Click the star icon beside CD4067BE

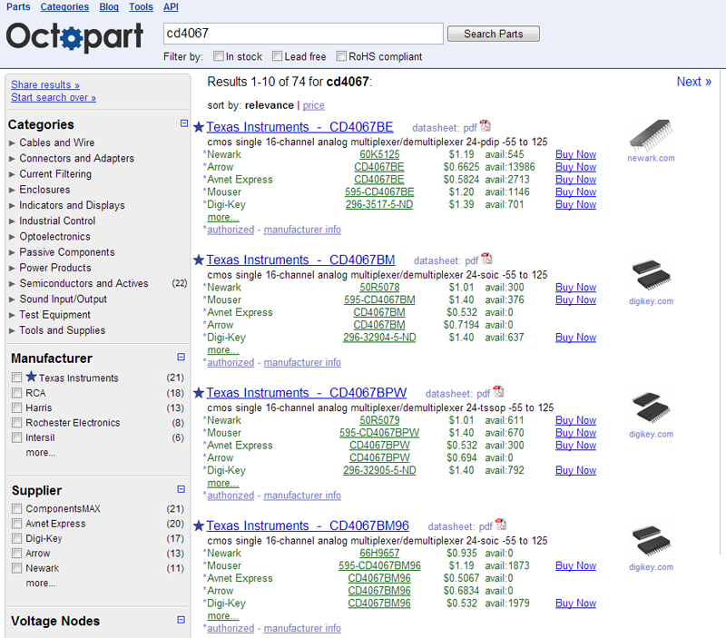click(x=199, y=127)
